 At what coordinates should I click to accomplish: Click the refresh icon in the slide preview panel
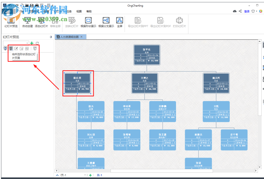tap(37, 43)
